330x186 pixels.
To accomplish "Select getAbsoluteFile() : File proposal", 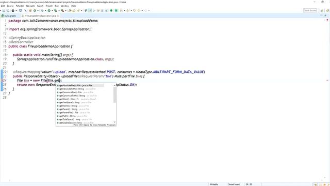I will click(80, 86).
